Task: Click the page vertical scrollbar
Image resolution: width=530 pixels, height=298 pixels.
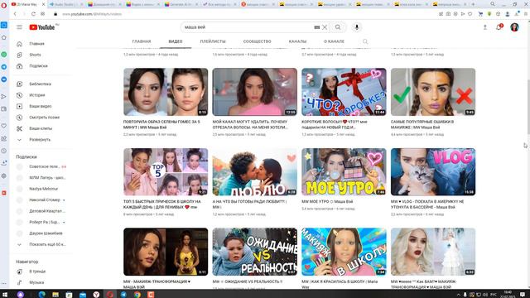Action: [528, 107]
